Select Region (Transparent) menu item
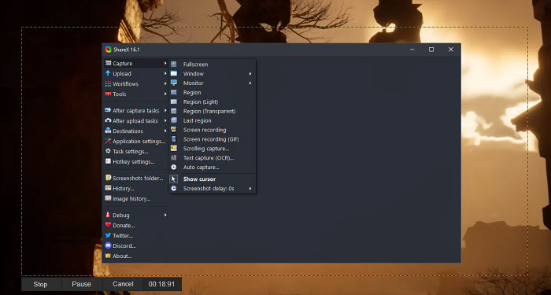Viewport: 551px width, 295px height. pos(213,111)
